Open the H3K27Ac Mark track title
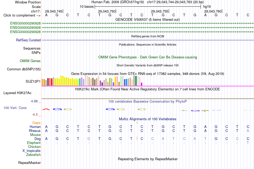Image resolution: width=254 pixels, height=169 pixels. point(148,89)
